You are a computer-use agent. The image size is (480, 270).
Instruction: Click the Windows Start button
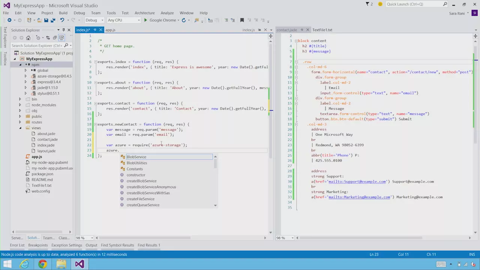pyautogui.click(x=7, y=264)
